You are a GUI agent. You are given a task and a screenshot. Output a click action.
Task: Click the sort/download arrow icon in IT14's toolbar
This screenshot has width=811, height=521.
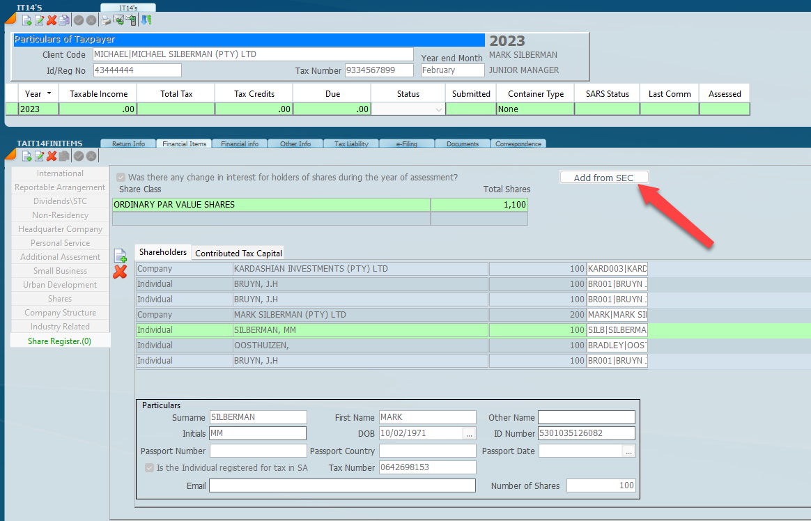(x=146, y=20)
